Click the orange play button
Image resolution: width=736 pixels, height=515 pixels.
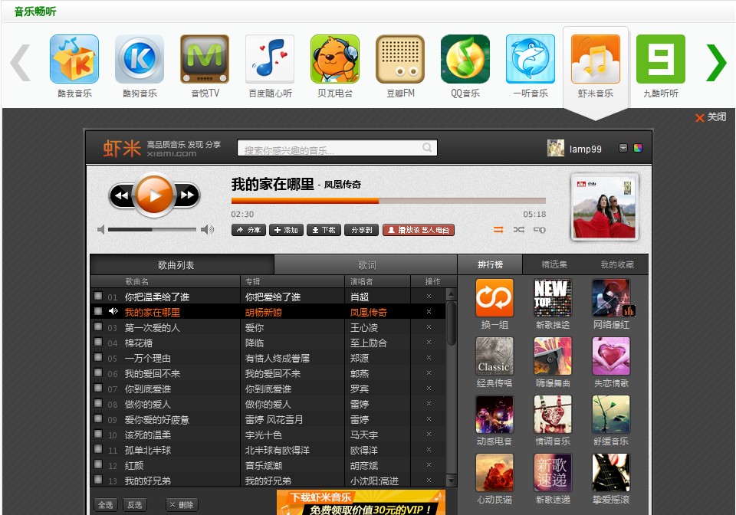(154, 195)
